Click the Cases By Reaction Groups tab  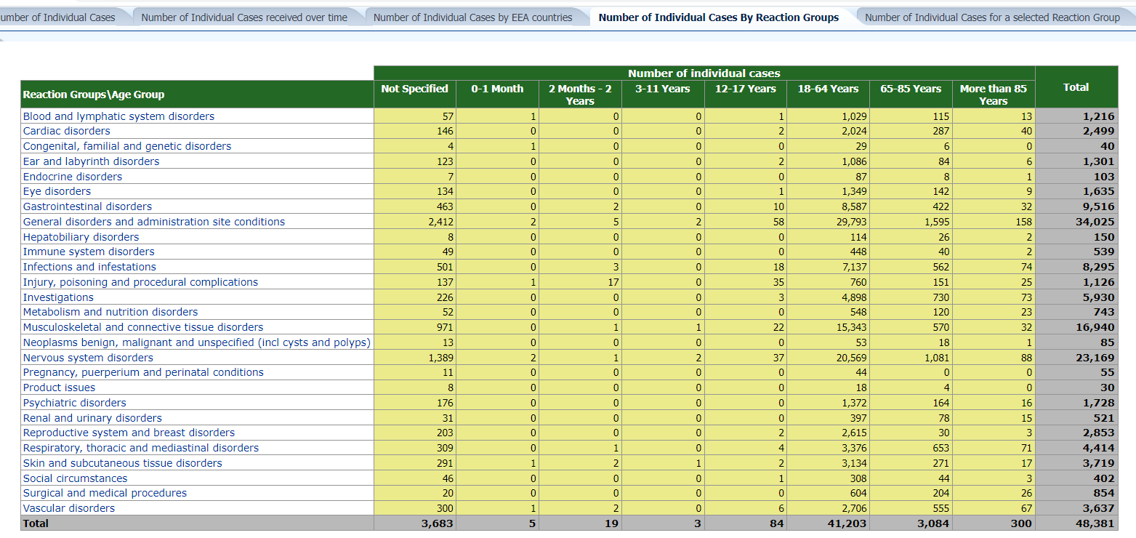pos(718,17)
